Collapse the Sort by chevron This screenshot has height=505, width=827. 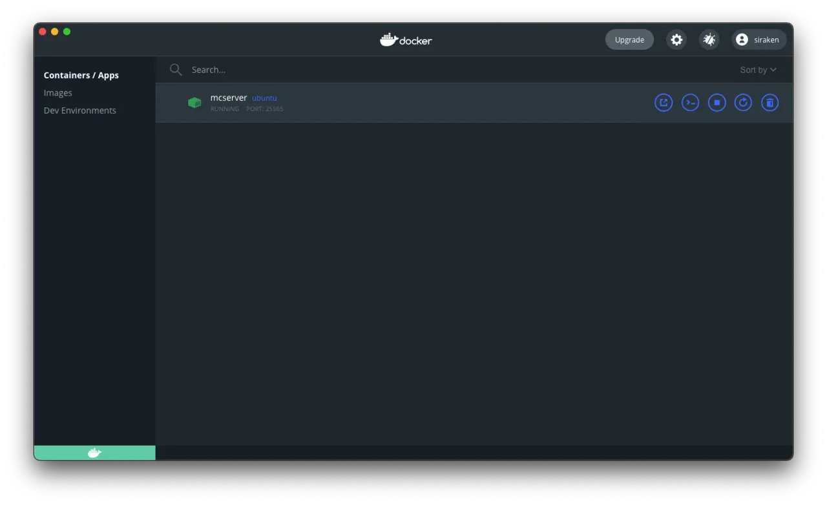tap(773, 70)
